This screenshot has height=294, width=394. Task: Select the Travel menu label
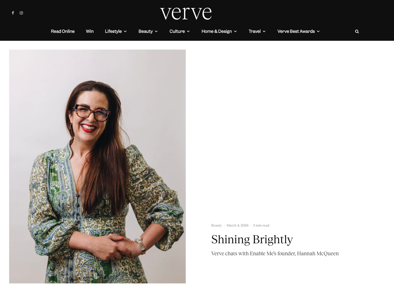pyautogui.click(x=254, y=31)
